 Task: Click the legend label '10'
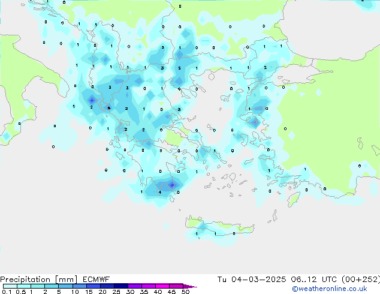click(75, 292)
